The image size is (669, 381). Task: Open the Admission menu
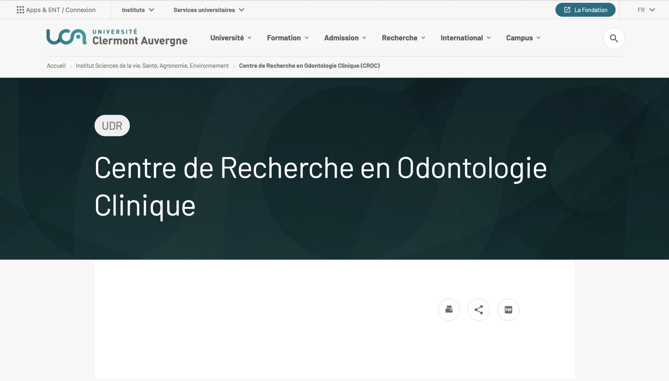point(345,38)
